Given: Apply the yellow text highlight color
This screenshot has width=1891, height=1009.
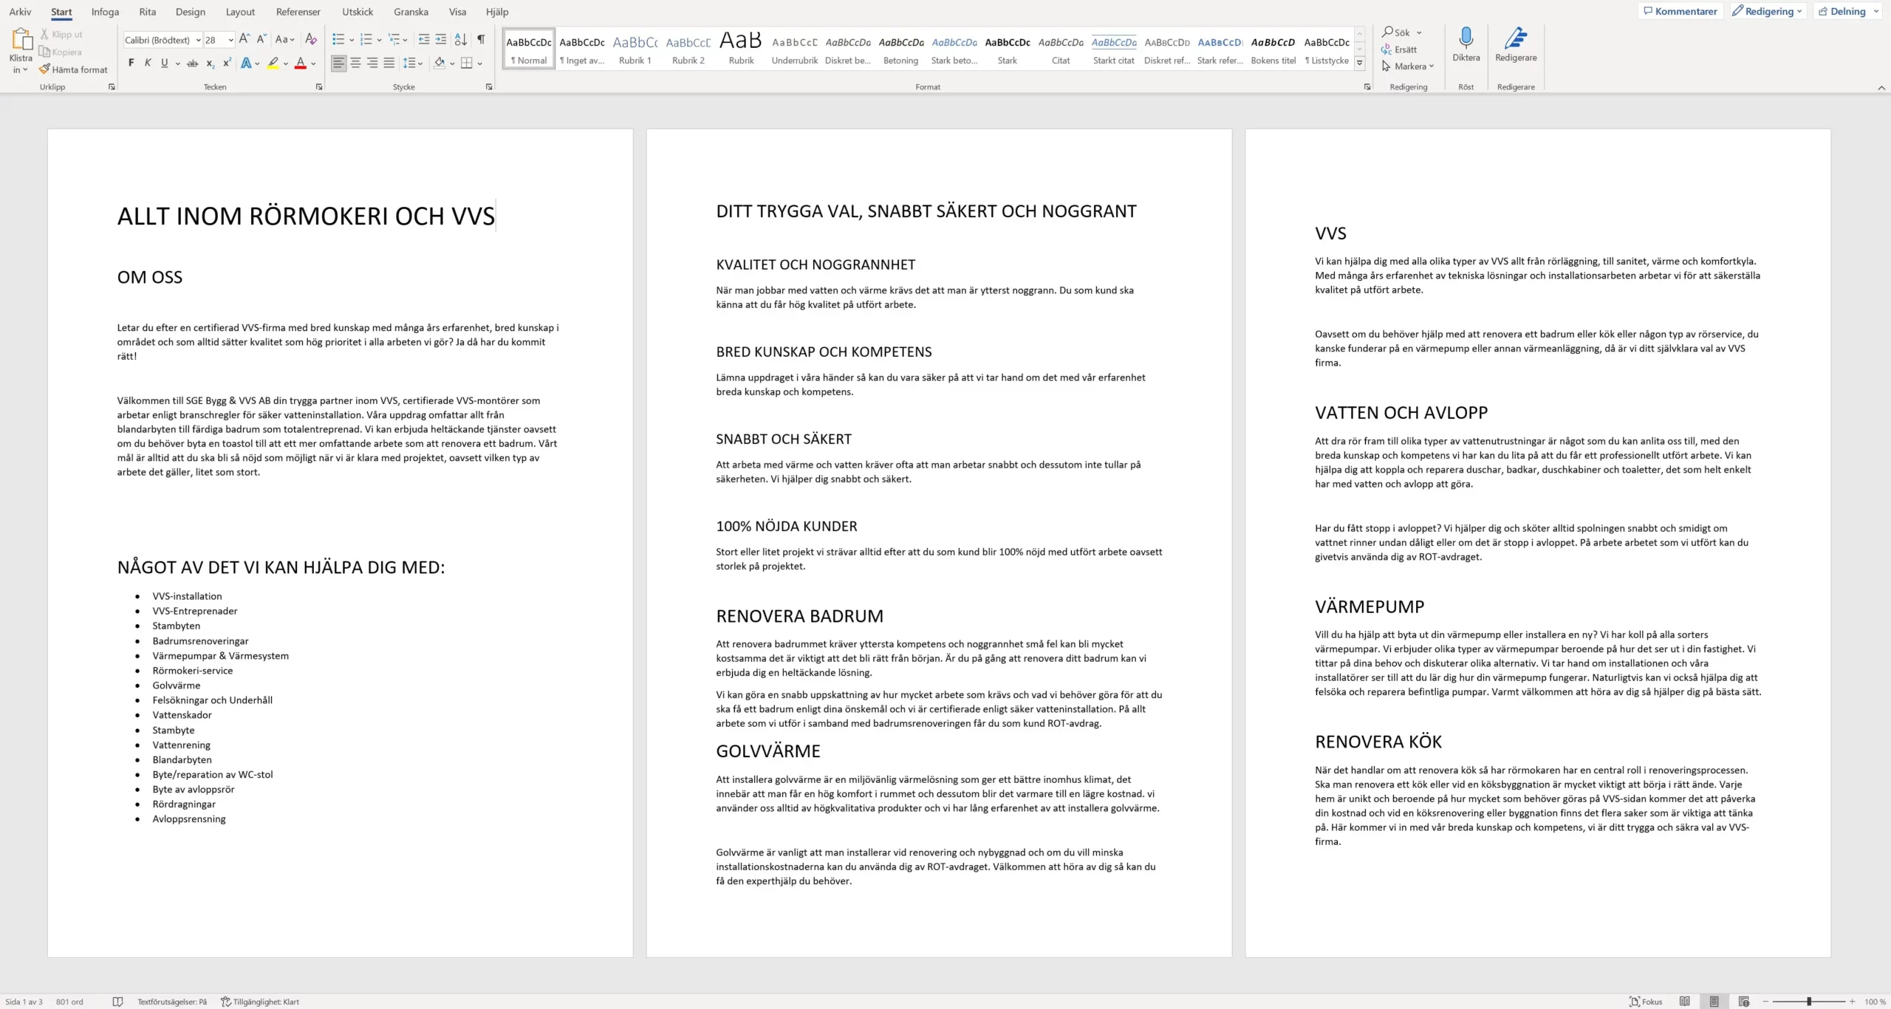Looking at the screenshot, I should 273,64.
